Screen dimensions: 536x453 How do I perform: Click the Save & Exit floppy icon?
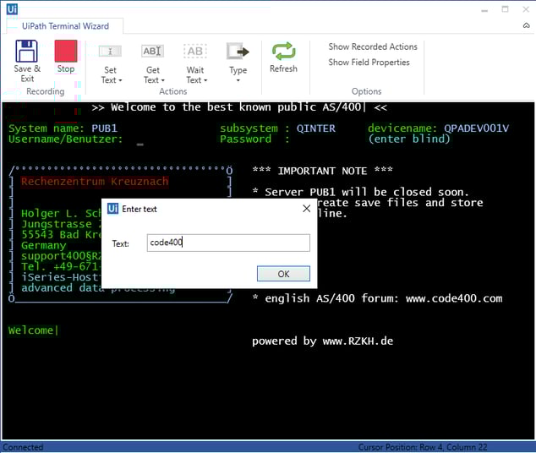point(27,52)
